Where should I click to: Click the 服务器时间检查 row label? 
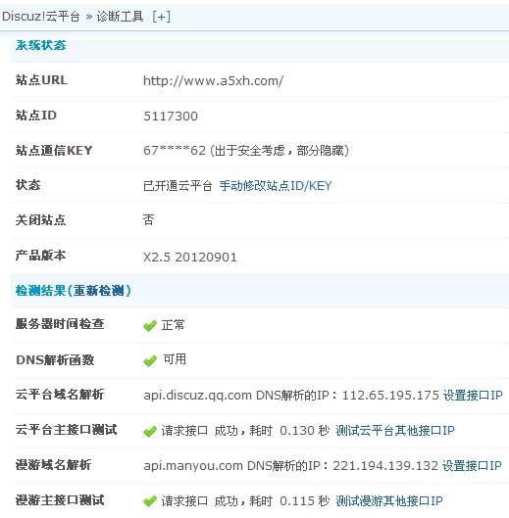pos(60,324)
